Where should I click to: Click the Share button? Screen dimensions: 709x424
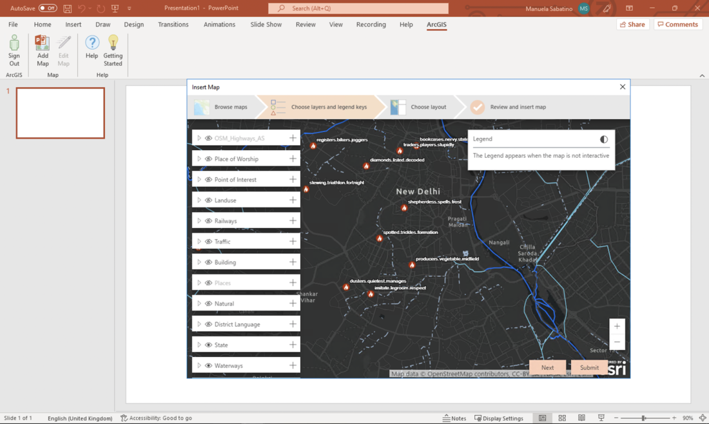click(632, 24)
